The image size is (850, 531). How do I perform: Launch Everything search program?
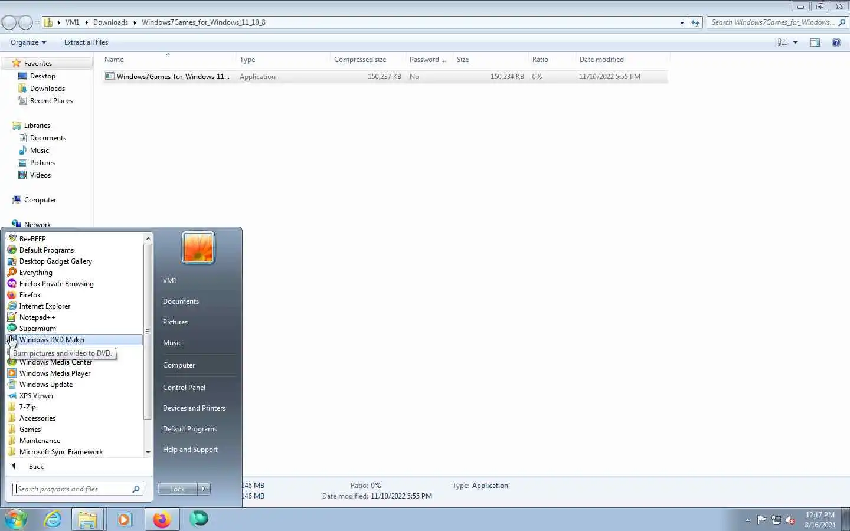(x=35, y=272)
